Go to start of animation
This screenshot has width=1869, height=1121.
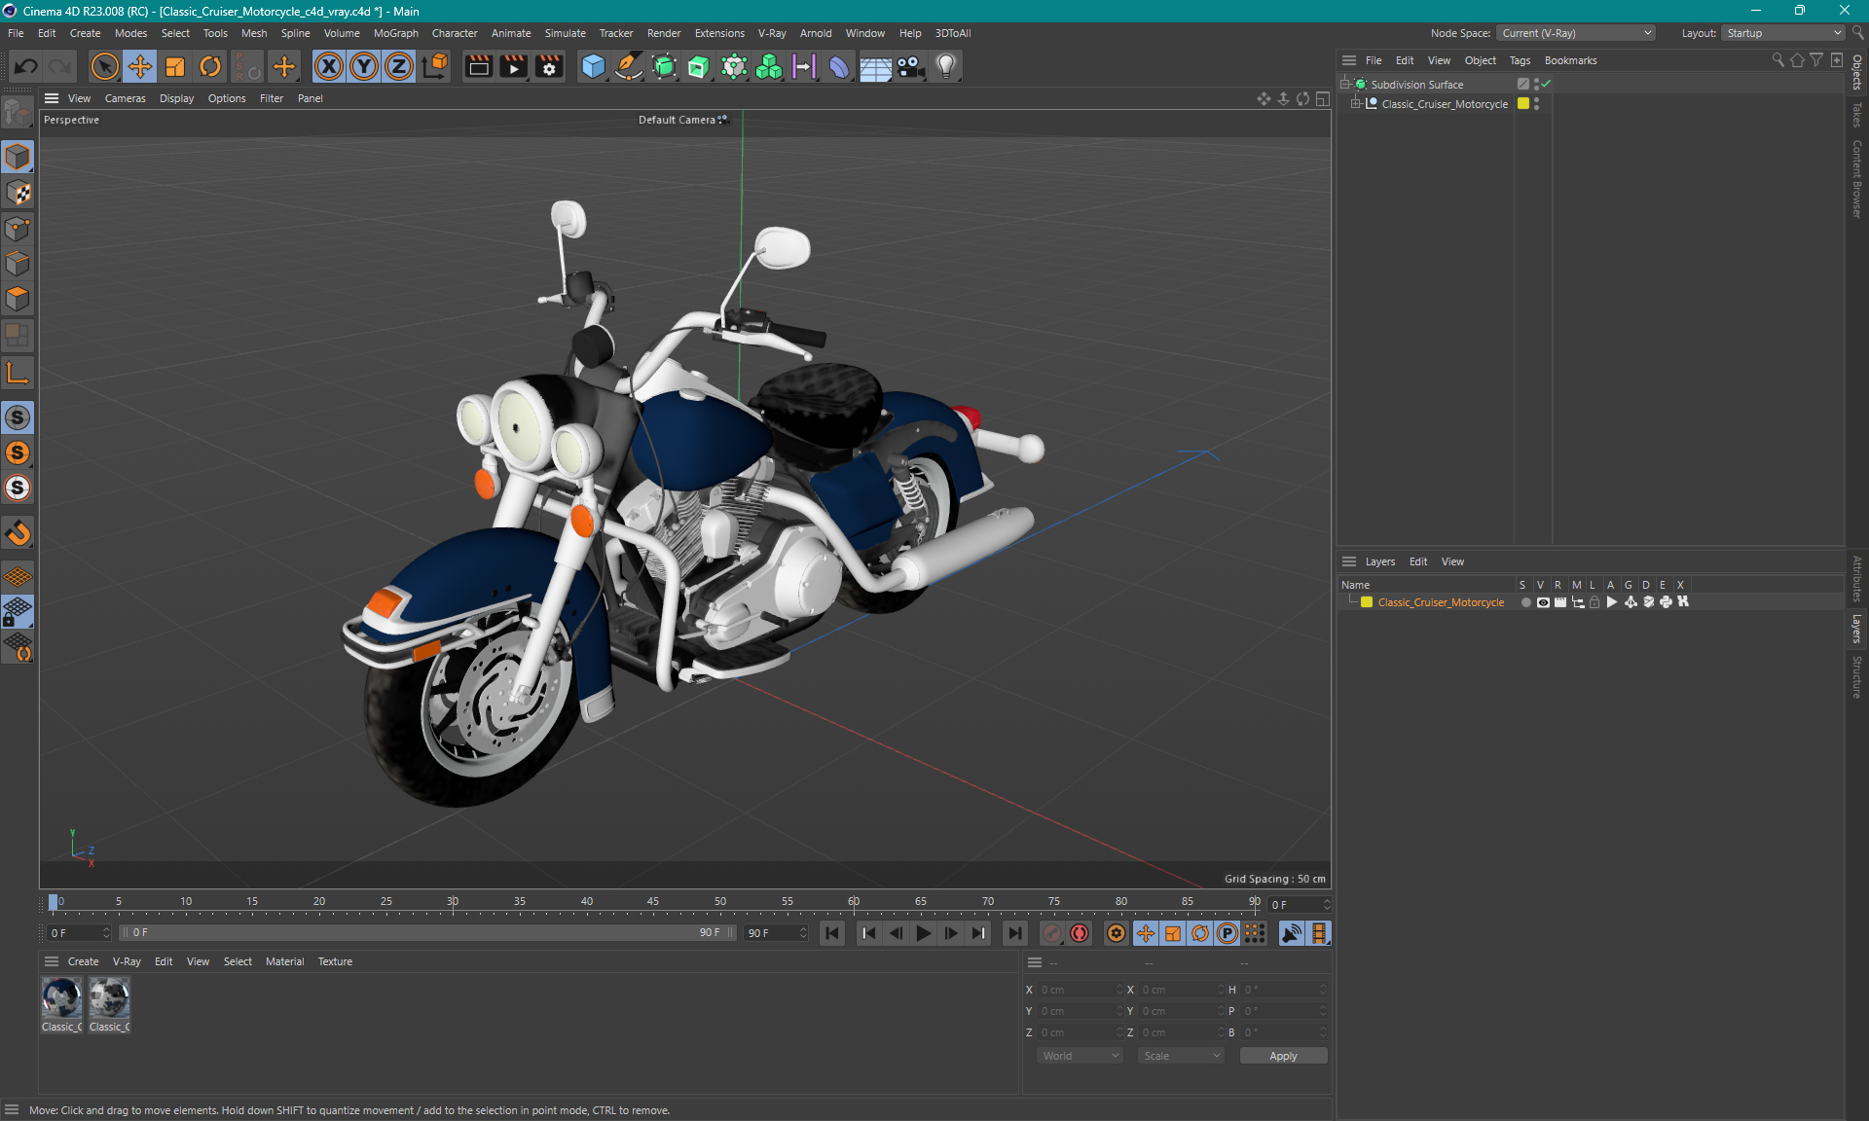pyautogui.click(x=832, y=933)
